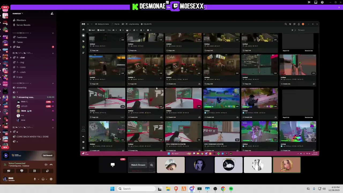Viewport: 343px width, 193px height.
Task: Click New Edit in the streamed Medal window
Action: [x=101, y=30]
